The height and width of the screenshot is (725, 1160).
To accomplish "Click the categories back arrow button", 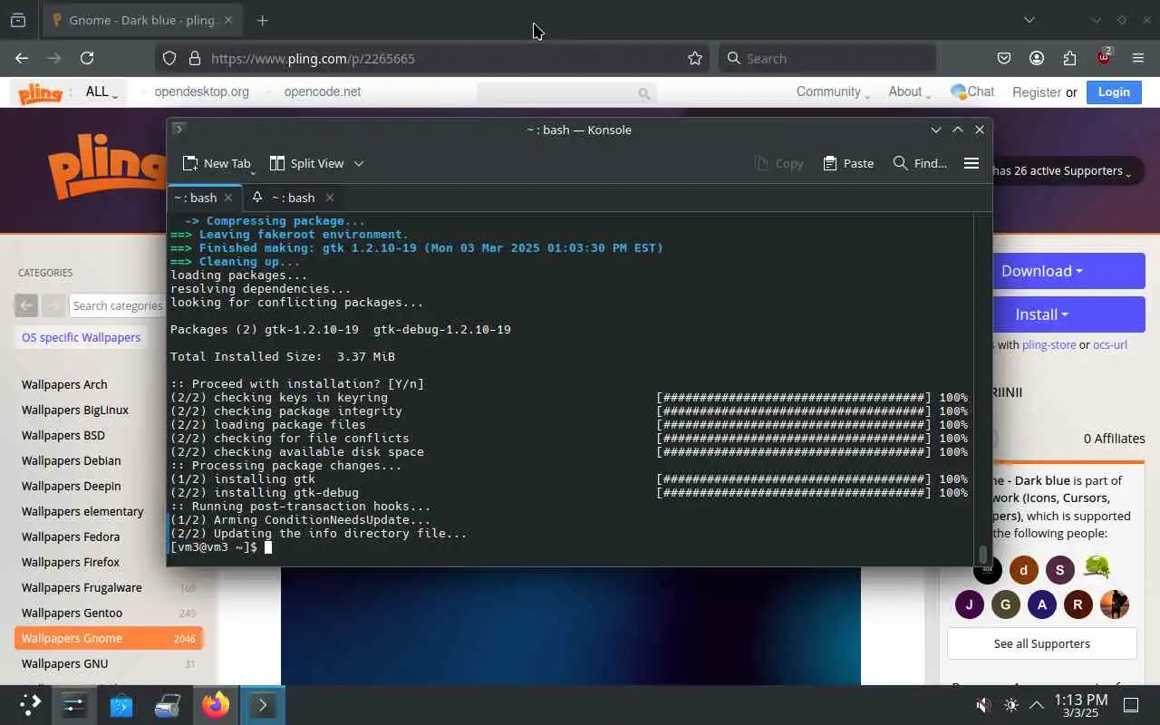I will tap(26, 305).
